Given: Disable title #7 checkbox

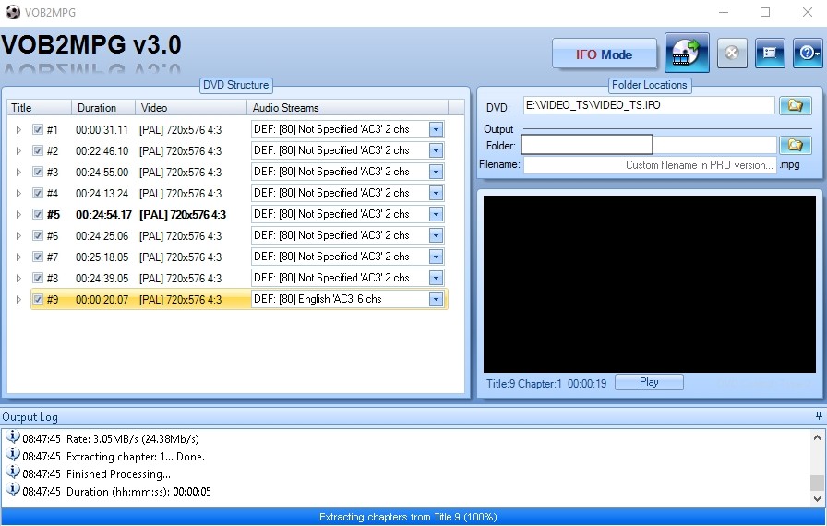Looking at the screenshot, I should [38, 257].
